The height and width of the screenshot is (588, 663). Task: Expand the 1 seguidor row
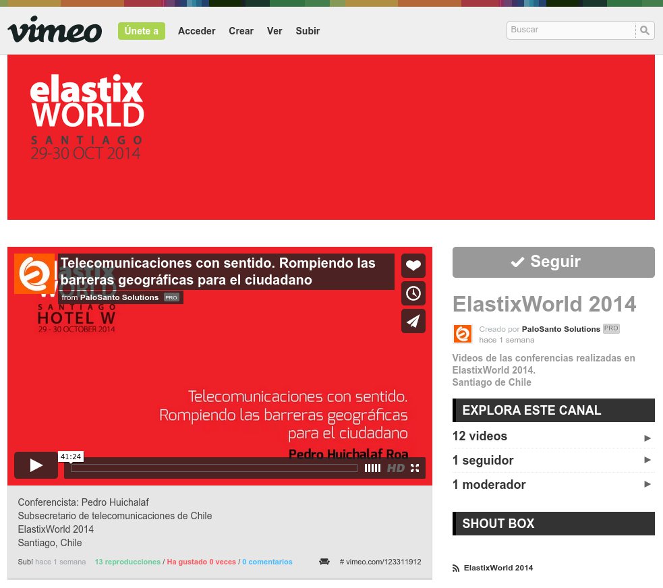553,461
